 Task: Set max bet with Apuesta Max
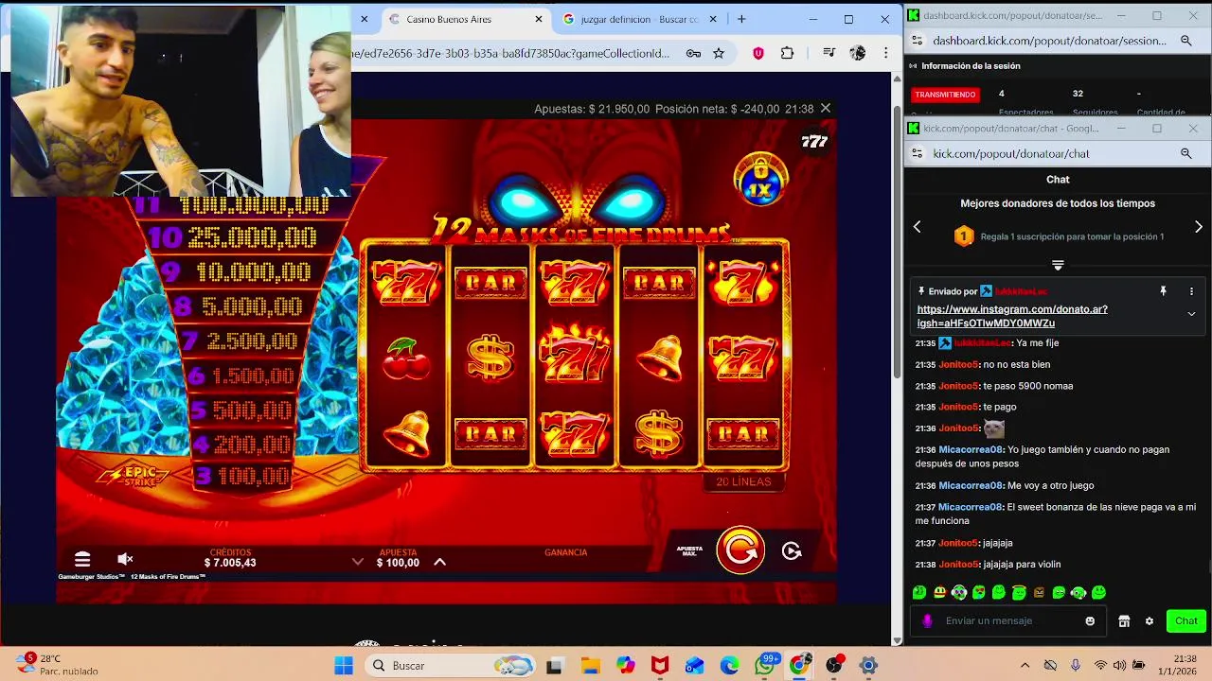(689, 550)
